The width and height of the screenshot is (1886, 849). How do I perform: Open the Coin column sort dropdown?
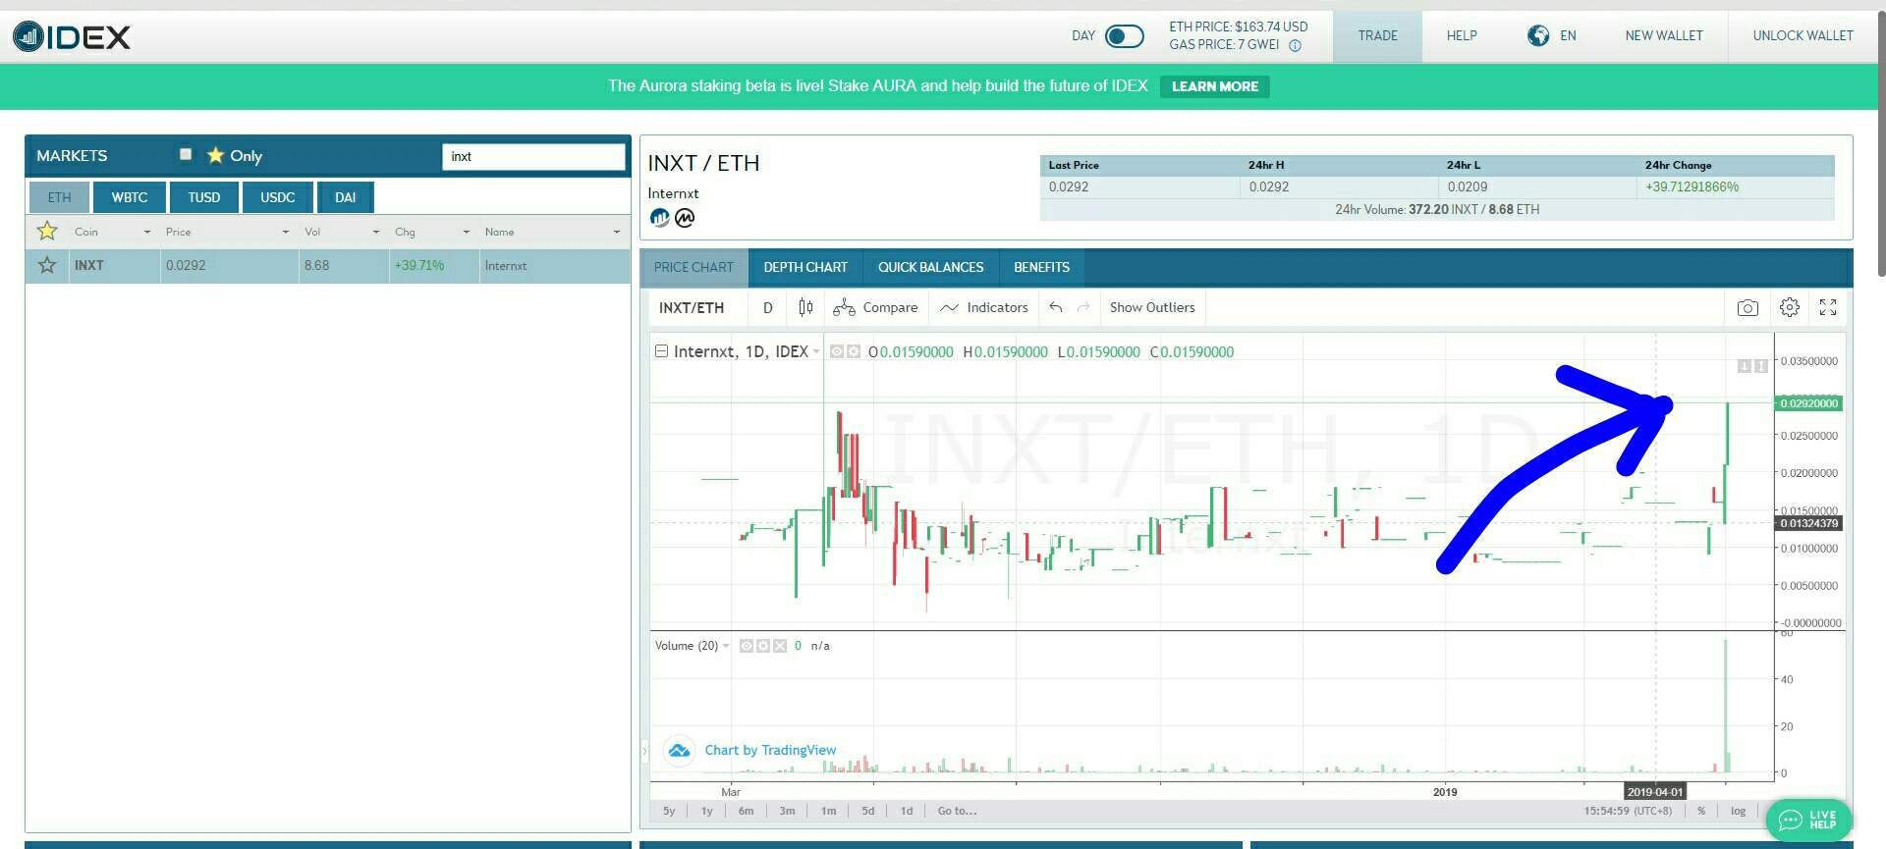point(147,233)
